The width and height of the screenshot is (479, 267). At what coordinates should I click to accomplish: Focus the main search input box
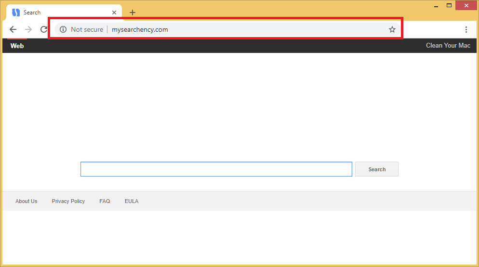point(216,169)
